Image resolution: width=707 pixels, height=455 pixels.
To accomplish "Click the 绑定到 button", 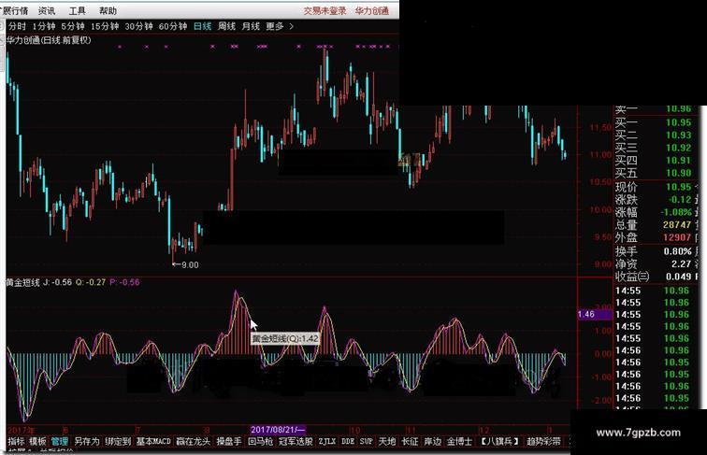I will tap(118, 442).
